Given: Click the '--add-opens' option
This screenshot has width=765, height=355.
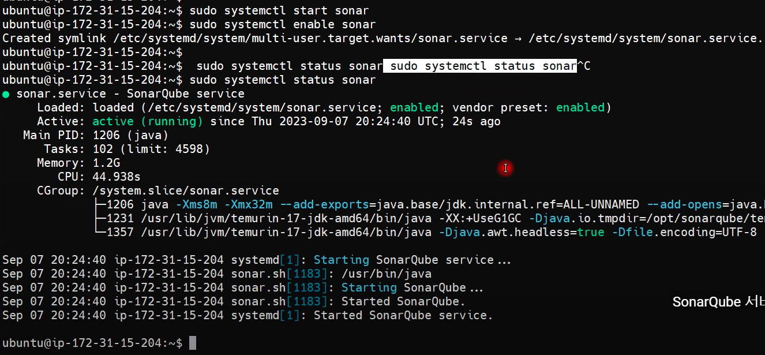Looking at the screenshot, I should tap(684, 204).
